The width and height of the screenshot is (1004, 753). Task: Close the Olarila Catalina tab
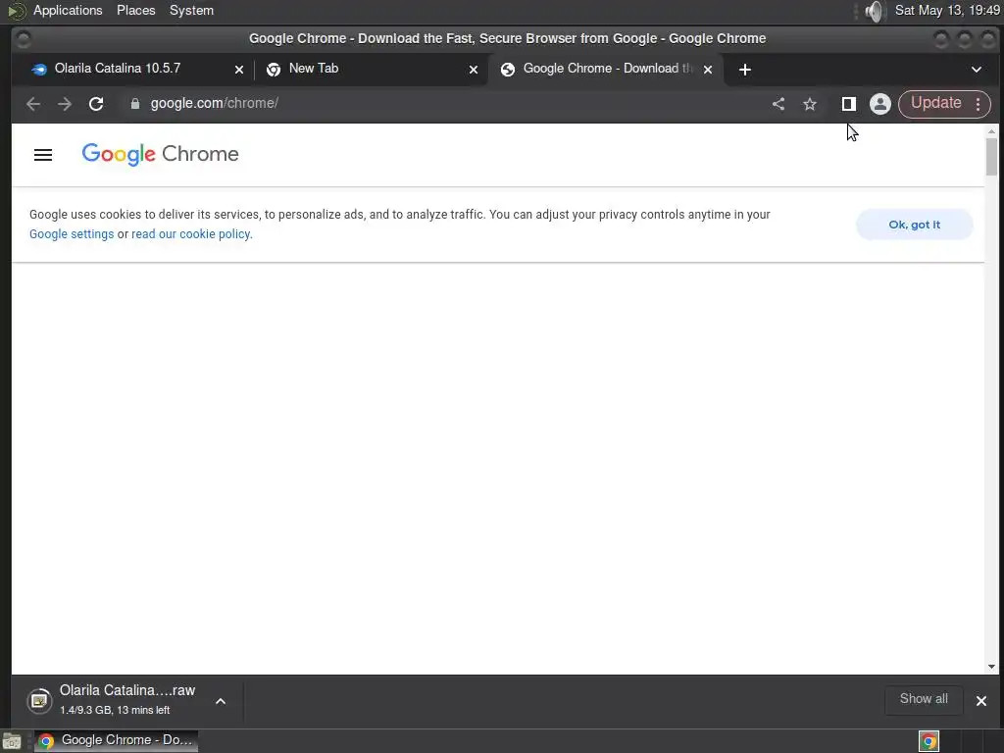(x=239, y=70)
